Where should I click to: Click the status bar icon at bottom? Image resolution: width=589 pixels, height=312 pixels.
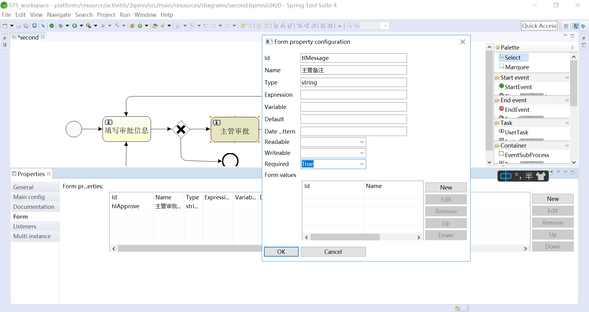tap(458, 308)
